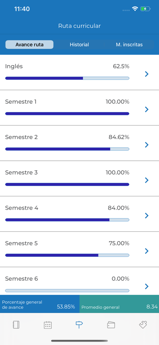Open the puzzle piece icon
159x345 pixels.
(143, 325)
